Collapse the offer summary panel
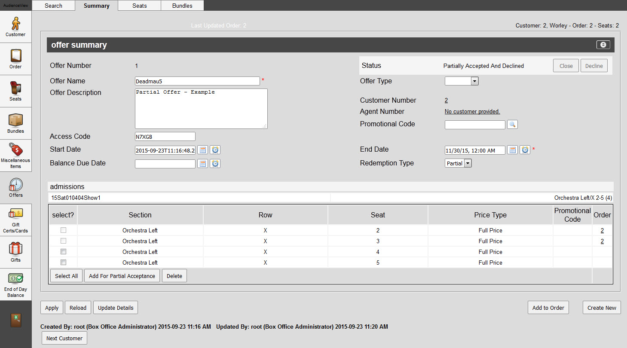The image size is (627, 348). (x=603, y=45)
